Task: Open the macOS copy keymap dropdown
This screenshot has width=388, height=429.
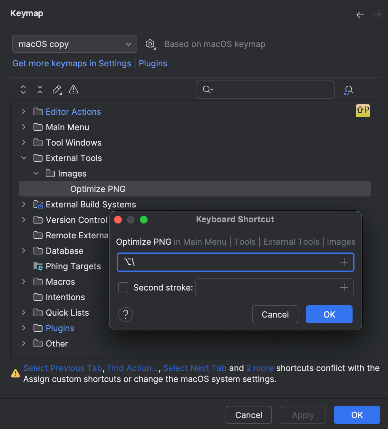Action: click(x=75, y=44)
